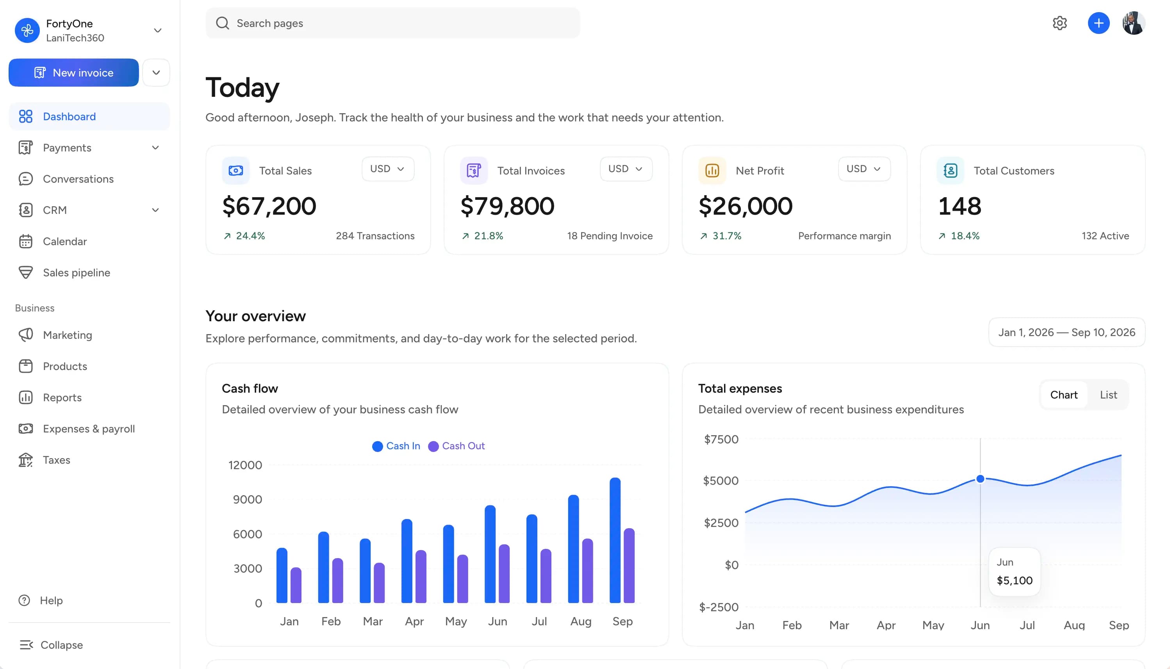The width and height of the screenshot is (1170, 669).
Task: Click the Aug Cash In bar
Action: coord(573,549)
